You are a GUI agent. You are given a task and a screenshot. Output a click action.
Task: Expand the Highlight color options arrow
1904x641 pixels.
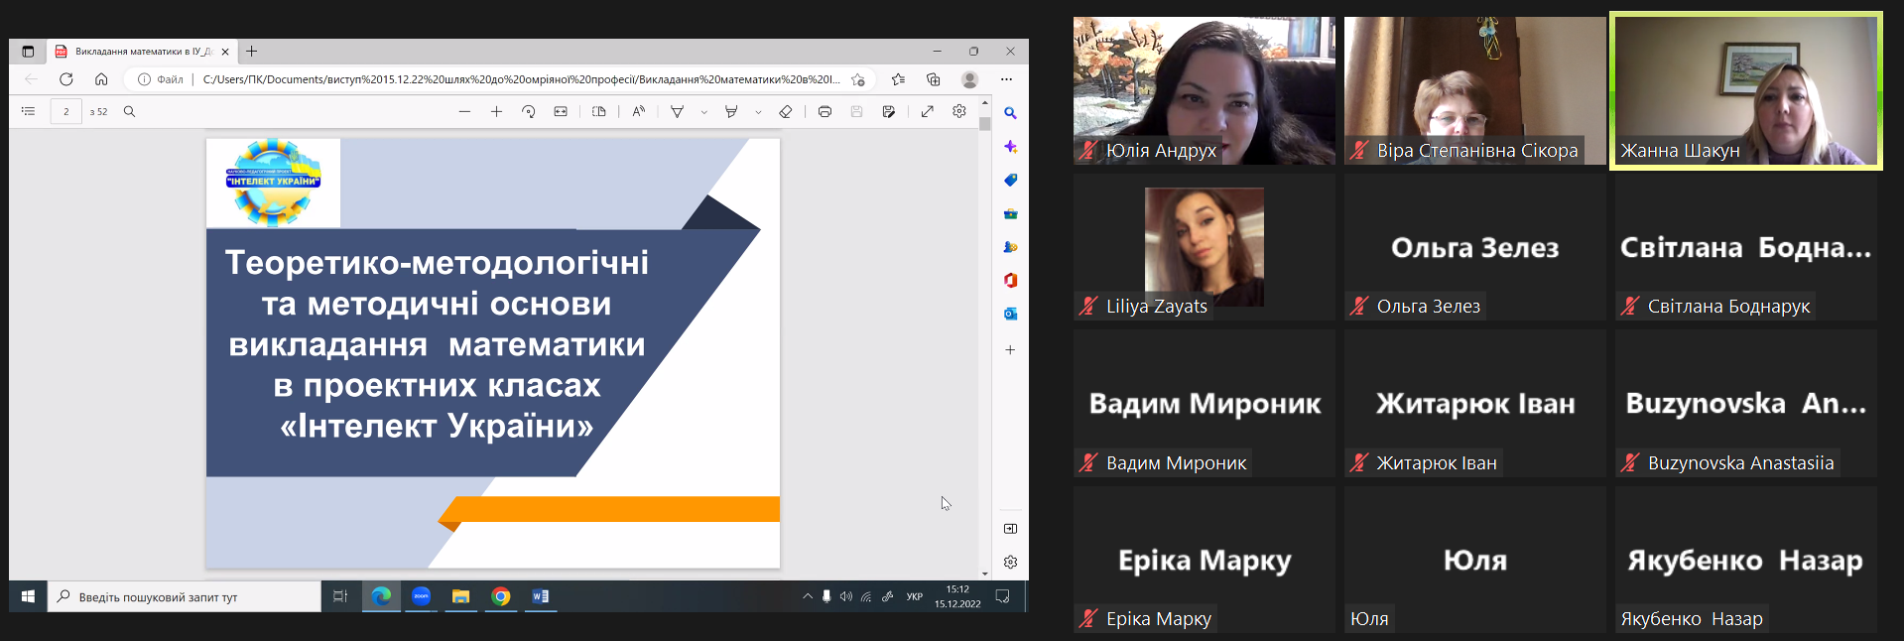(758, 112)
